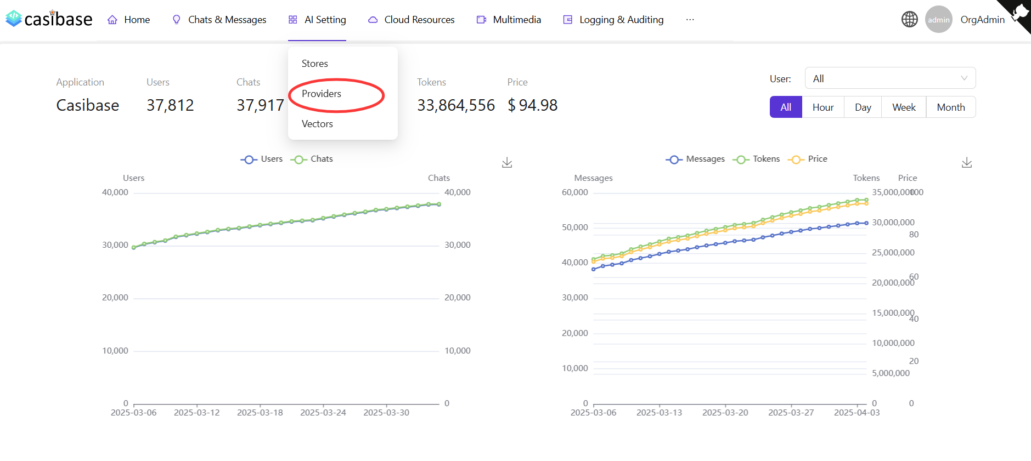
Task: Open the OrgAdmin account menu
Action: [x=982, y=20]
